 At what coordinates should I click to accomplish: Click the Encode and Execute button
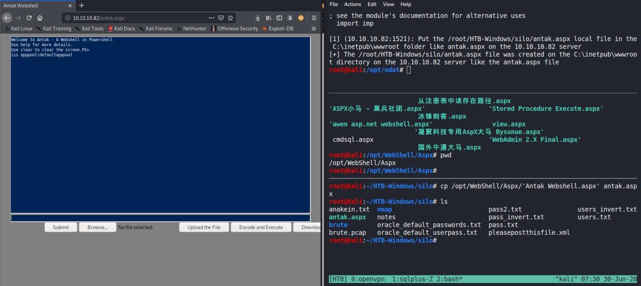[x=261, y=227]
